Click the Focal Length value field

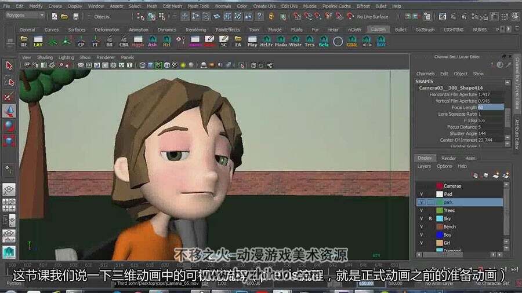[x=491, y=107]
